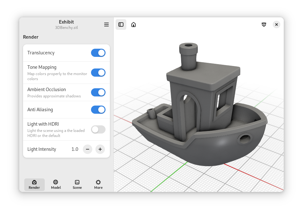303x213 pixels.
Task: Reset camera with the home icon
Action: [x=134, y=25]
